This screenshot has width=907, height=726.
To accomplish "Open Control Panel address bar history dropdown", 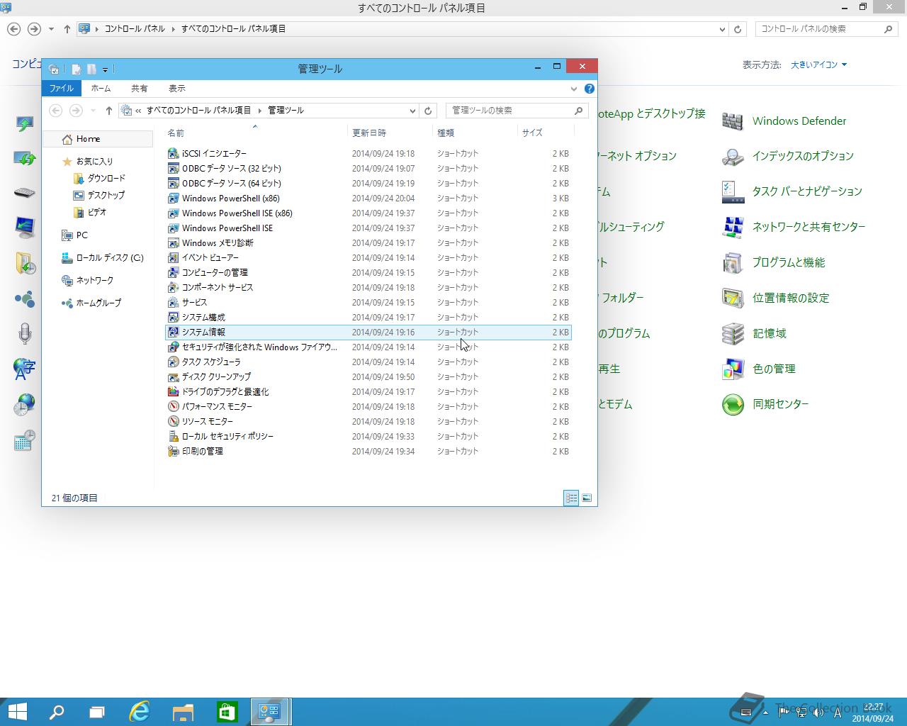I will (722, 29).
